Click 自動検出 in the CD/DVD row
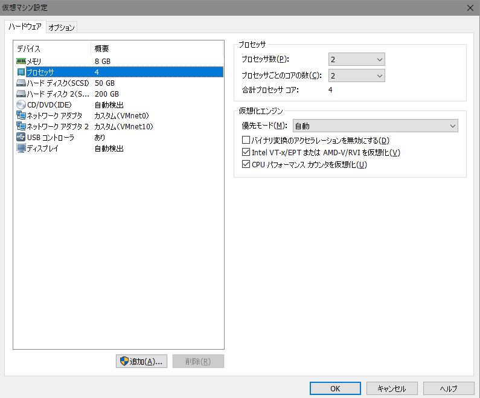 coord(109,104)
